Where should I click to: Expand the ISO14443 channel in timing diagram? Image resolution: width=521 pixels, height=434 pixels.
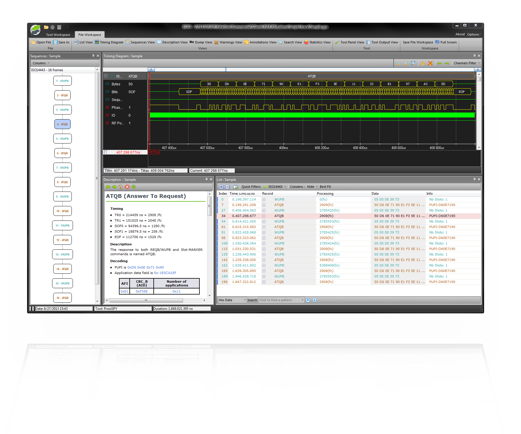point(106,76)
